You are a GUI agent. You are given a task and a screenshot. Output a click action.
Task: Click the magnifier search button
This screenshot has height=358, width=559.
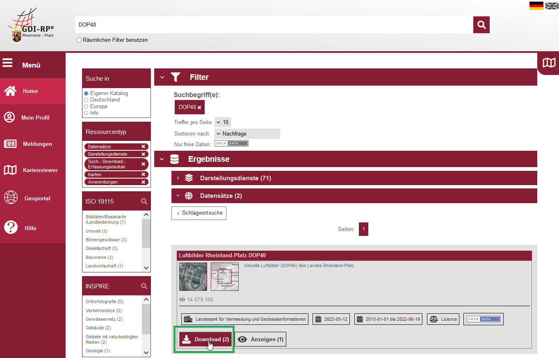click(x=481, y=25)
